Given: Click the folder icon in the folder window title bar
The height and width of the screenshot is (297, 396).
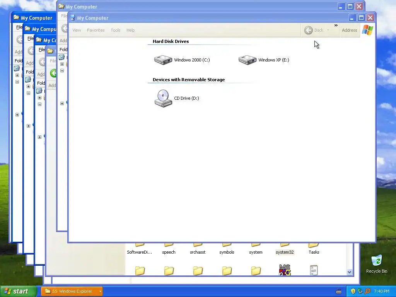Looking at the screenshot, I should click(x=50, y=51).
